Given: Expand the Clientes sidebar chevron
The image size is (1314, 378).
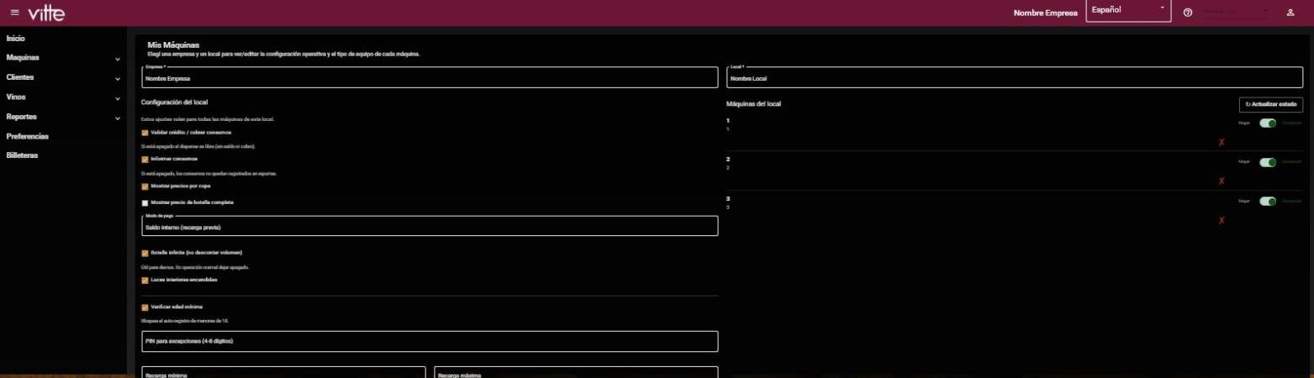Looking at the screenshot, I should point(118,79).
